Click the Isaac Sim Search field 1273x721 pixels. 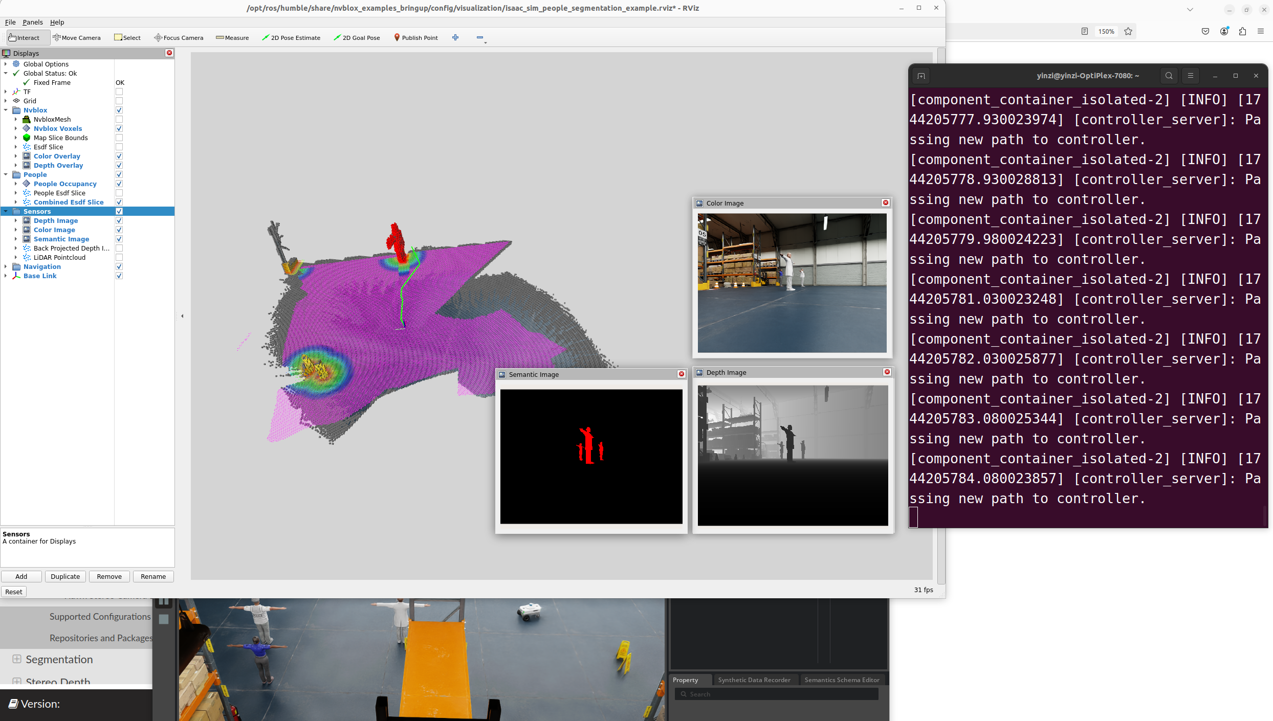pyautogui.click(x=777, y=694)
